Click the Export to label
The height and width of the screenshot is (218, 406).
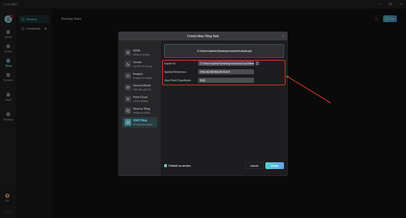coord(170,63)
